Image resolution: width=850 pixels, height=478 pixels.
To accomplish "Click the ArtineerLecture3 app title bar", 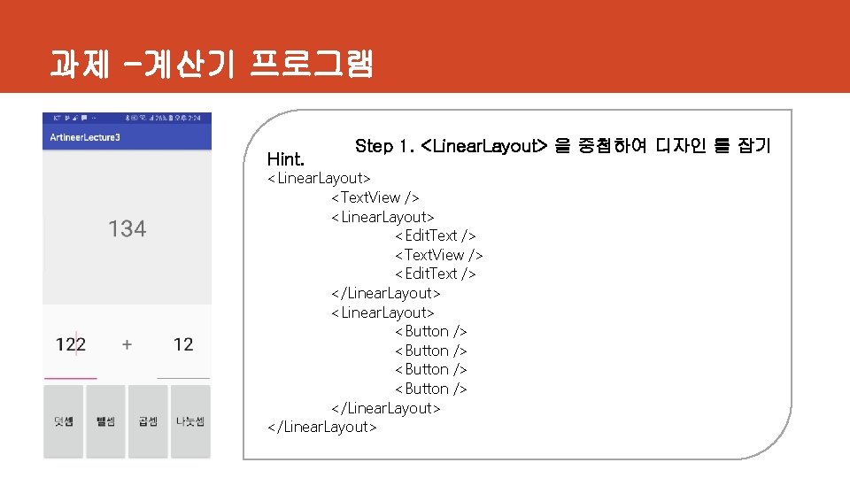I will coord(127,137).
